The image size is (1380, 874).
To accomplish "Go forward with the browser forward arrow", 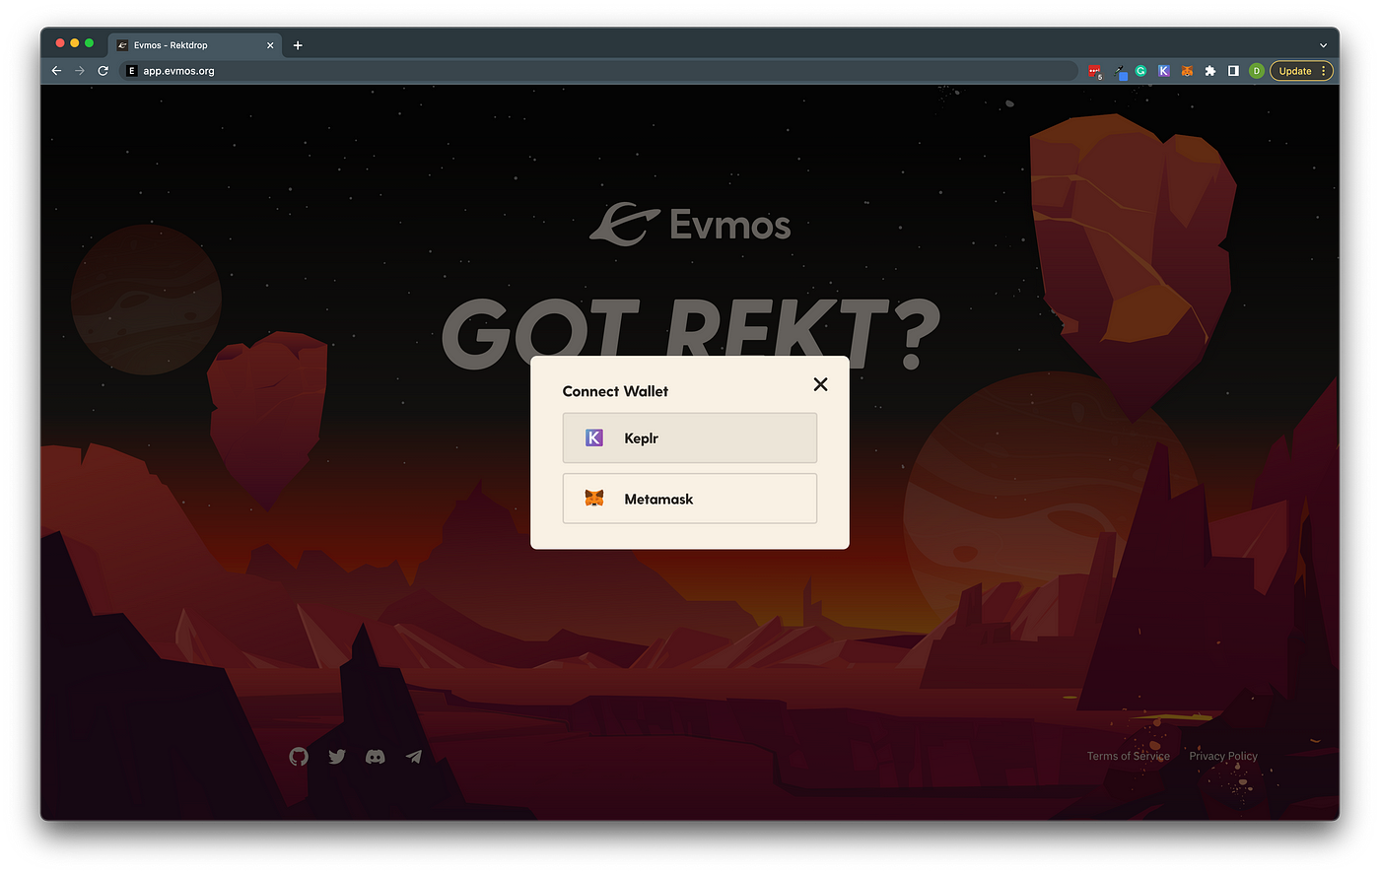I will click(x=80, y=71).
